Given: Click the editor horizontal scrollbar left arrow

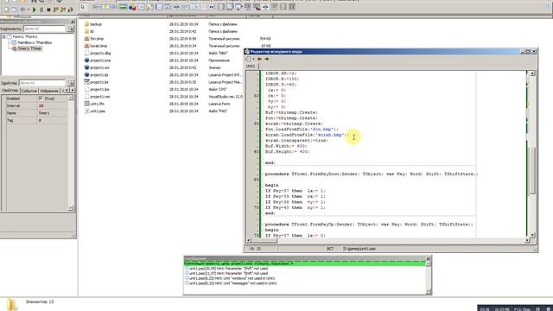Looking at the screenshot, I should 248,240.
